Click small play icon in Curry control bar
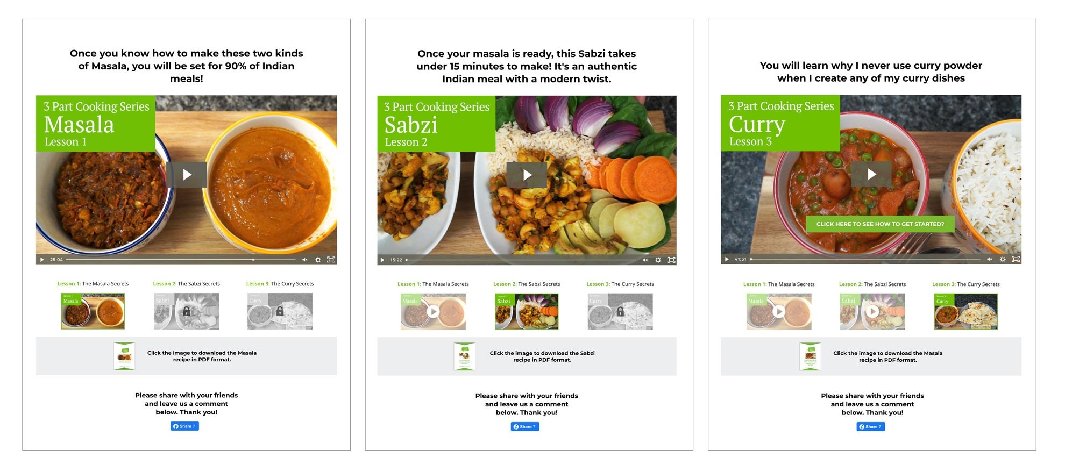 coord(727,259)
